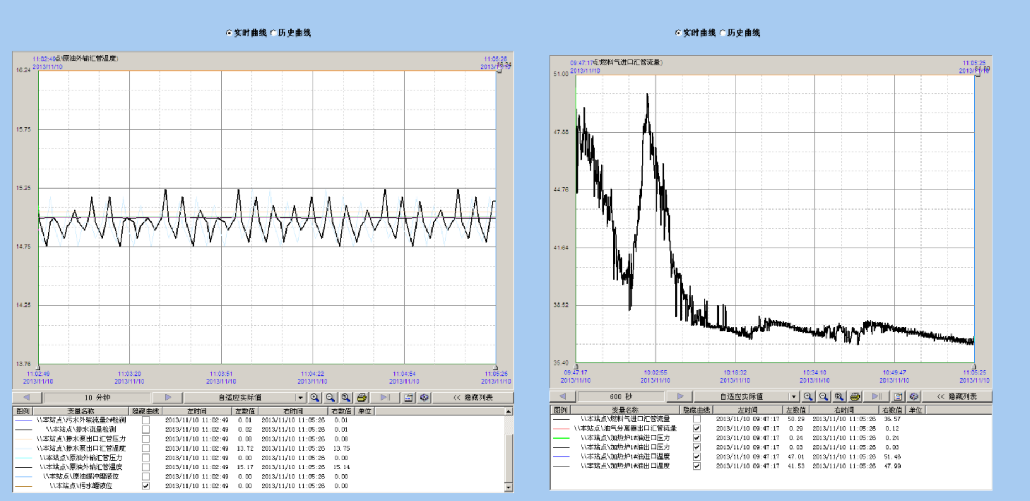Uncheck hide curve for 油气分离器出口汇管流量
Screen dimensions: 1030x501
coord(697,429)
